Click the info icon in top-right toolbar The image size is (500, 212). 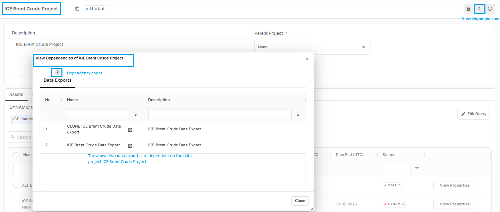coord(490,9)
